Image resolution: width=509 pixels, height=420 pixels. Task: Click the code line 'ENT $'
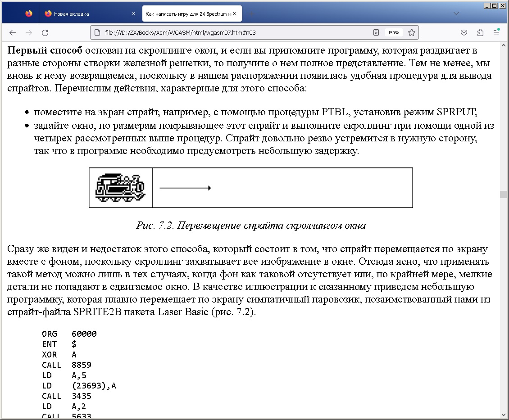click(59, 344)
